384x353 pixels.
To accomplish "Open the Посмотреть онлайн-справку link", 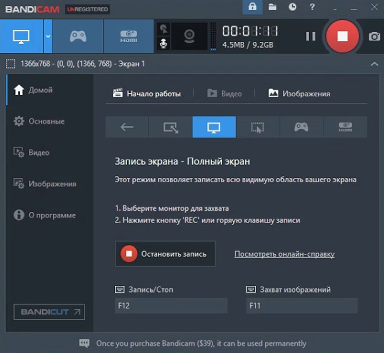I will coord(284,254).
